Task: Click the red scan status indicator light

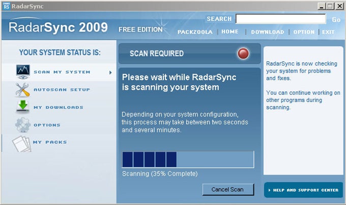Action: [x=243, y=53]
